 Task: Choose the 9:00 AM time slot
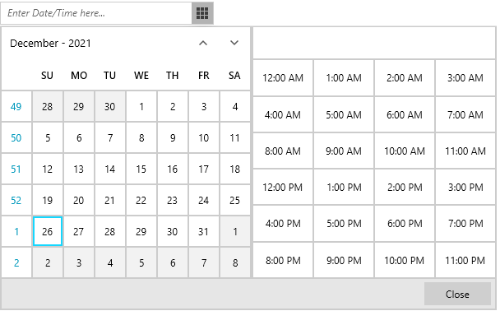point(344,151)
